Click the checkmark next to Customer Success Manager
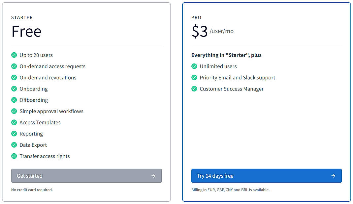Viewport: 353px width, 204px height. 194,89
